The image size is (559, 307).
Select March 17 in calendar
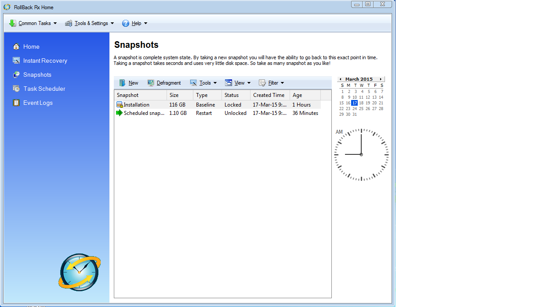(x=355, y=103)
